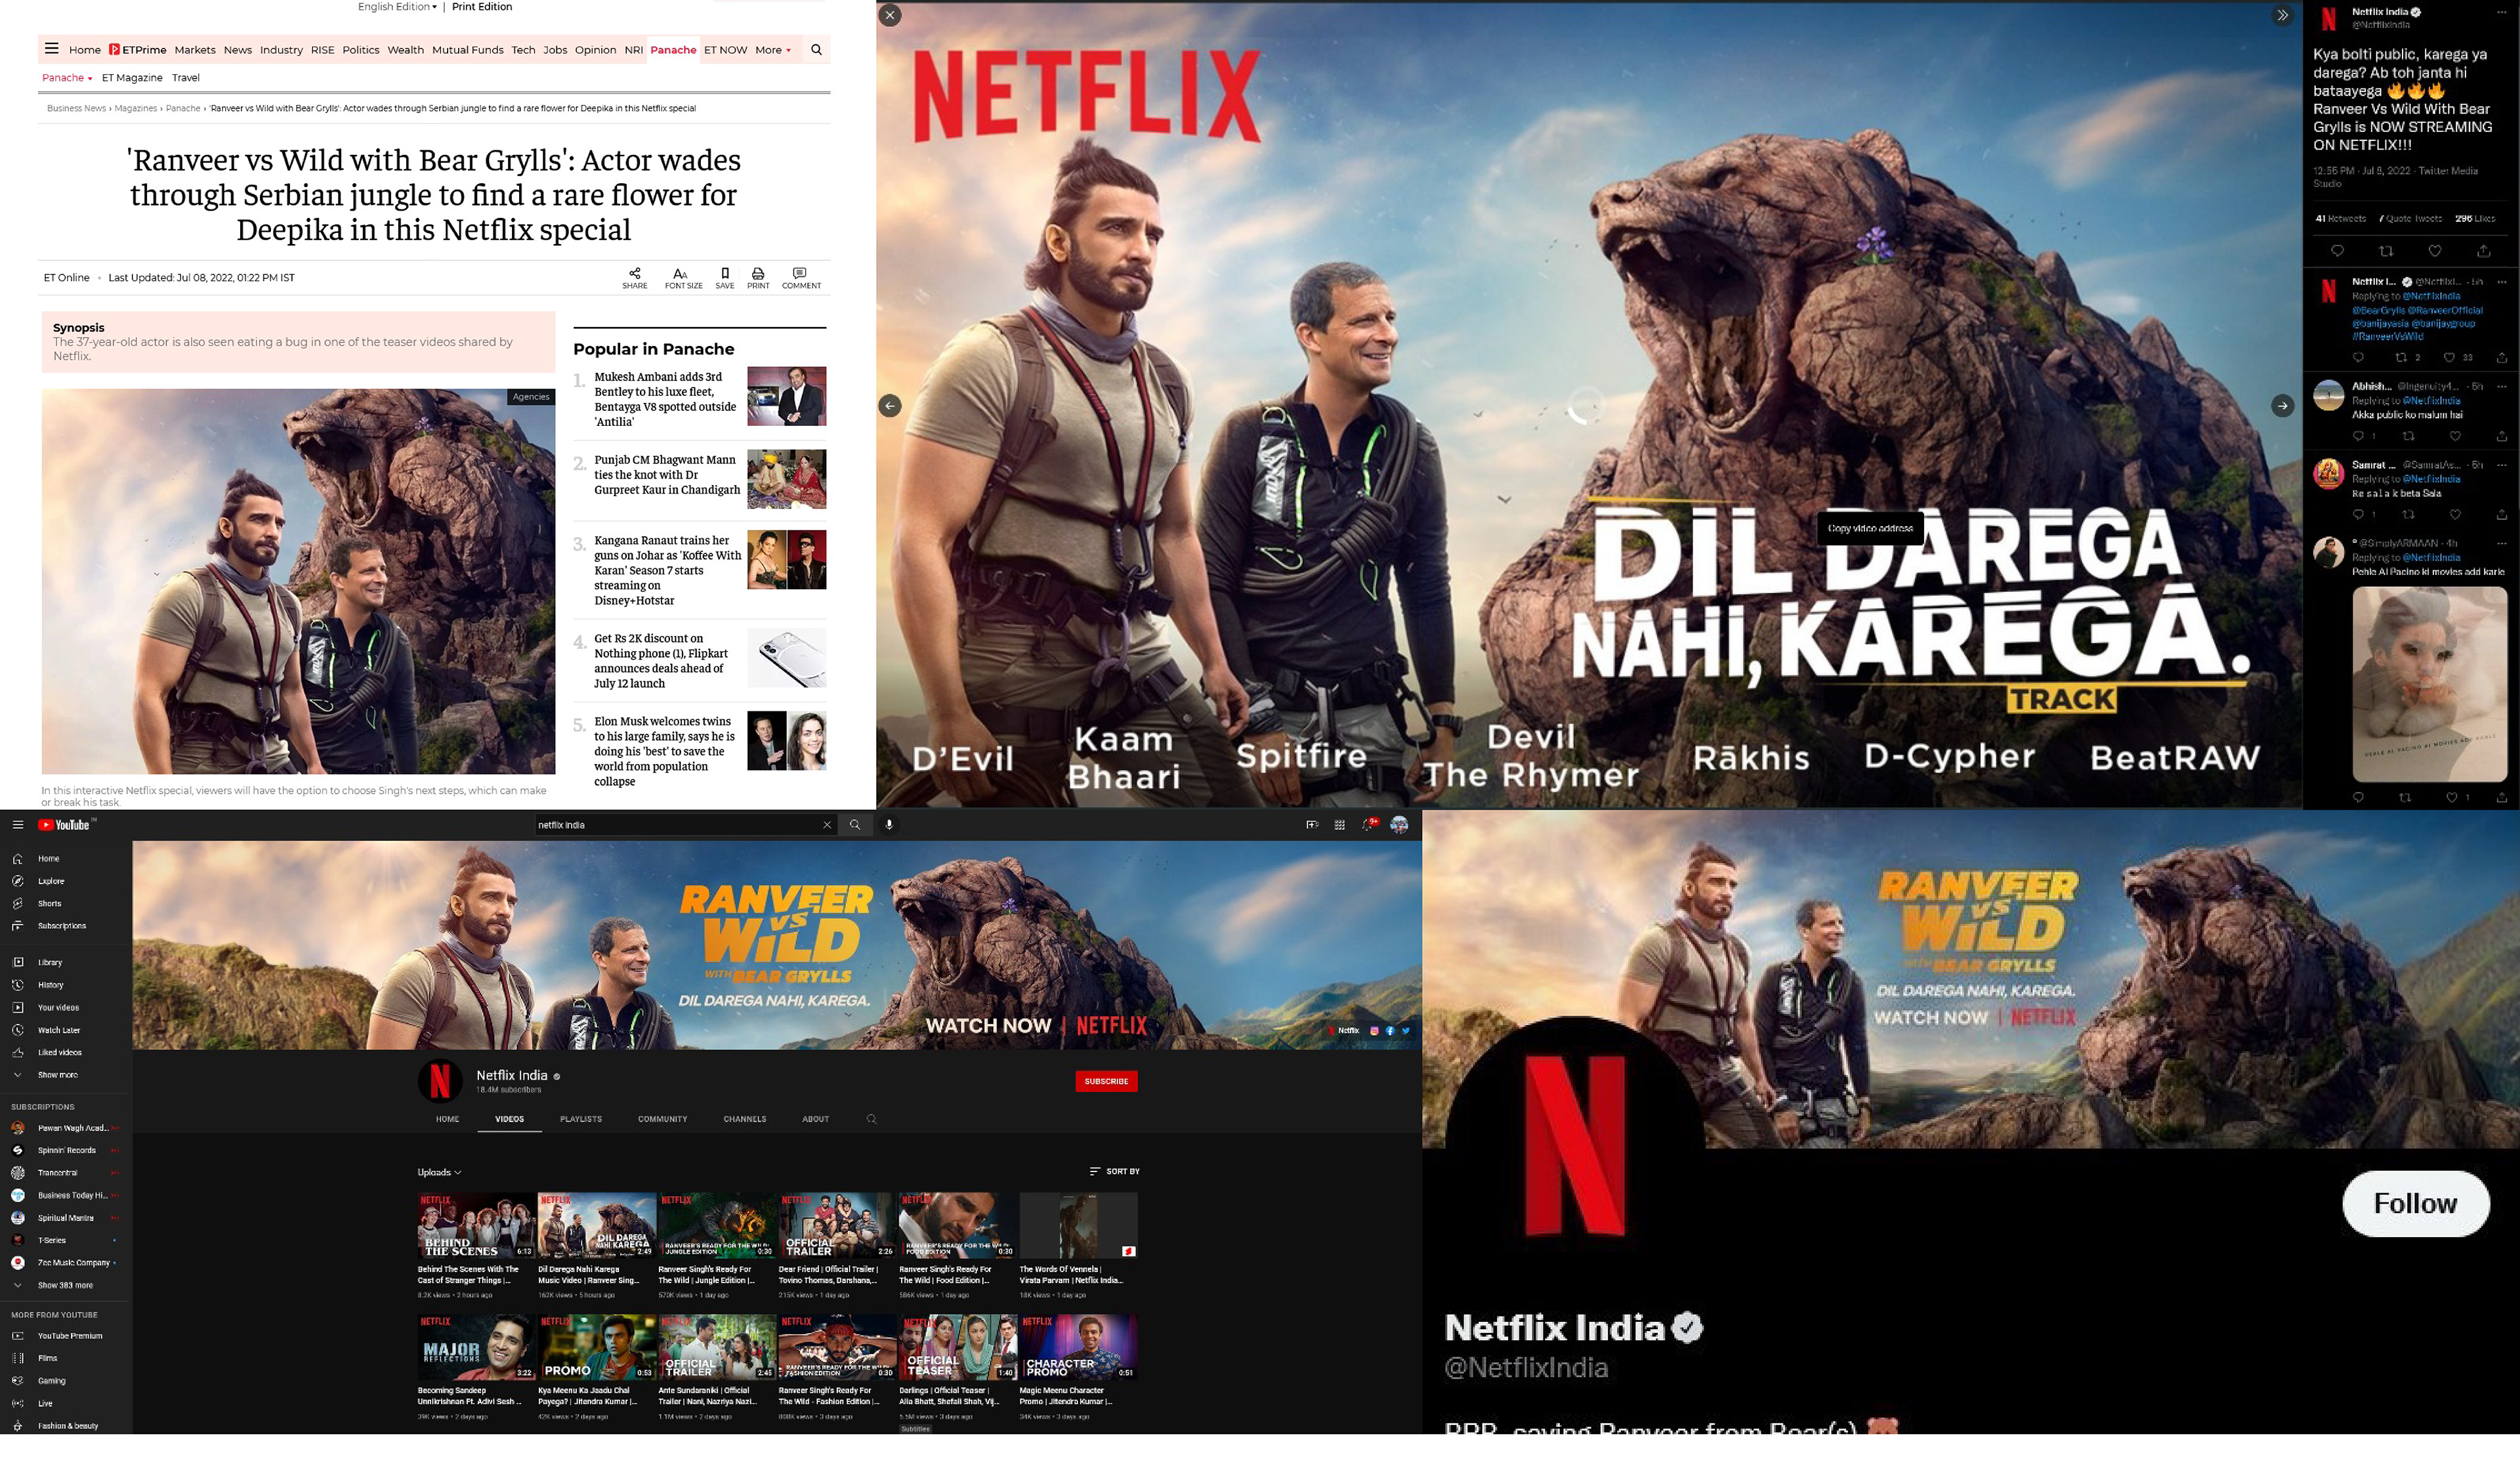The height and width of the screenshot is (1482, 2520).
Task: Retweet the main Netflix India tweet
Action: 2386,251
